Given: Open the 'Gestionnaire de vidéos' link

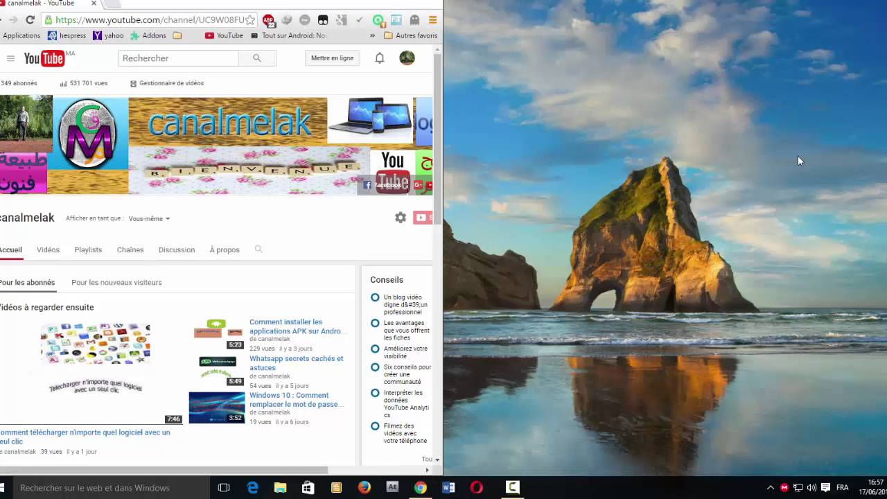Looking at the screenshot, I should point(170,83).
